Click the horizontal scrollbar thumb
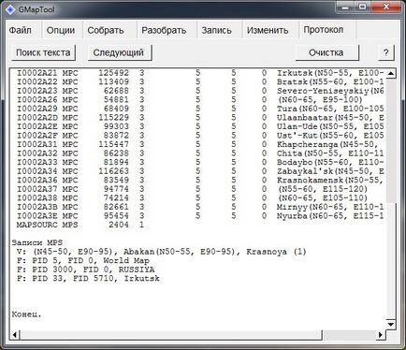The height and width of the screenshot is (350, 406). tap(171, 335)
